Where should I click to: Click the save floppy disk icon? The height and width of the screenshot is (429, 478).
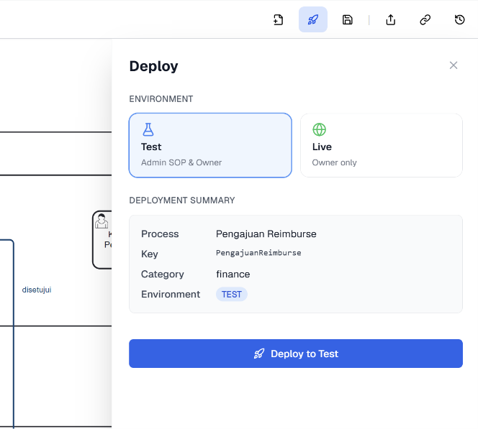tap(347, 20)
